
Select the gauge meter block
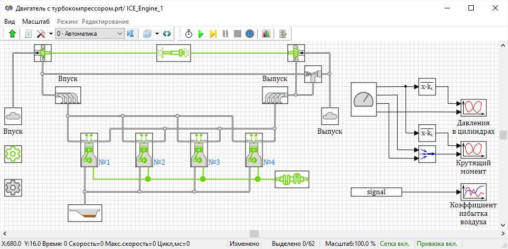364,99
